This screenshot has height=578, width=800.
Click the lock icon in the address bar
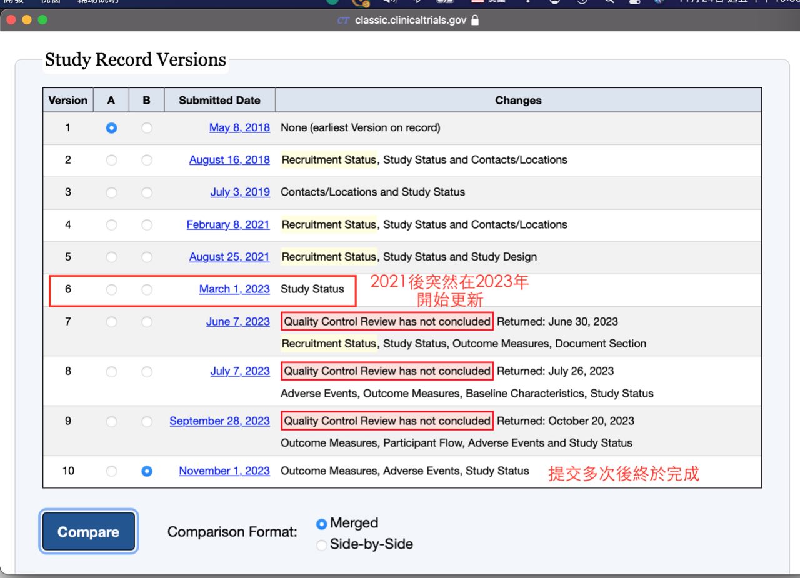pos(475,20)
